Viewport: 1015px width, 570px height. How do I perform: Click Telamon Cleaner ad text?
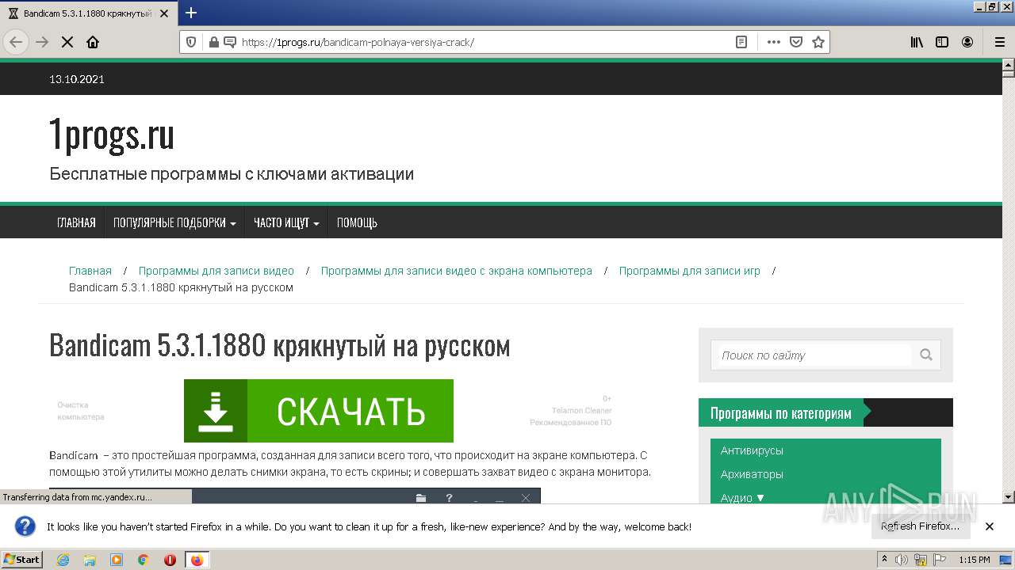[x=582, y=411]
